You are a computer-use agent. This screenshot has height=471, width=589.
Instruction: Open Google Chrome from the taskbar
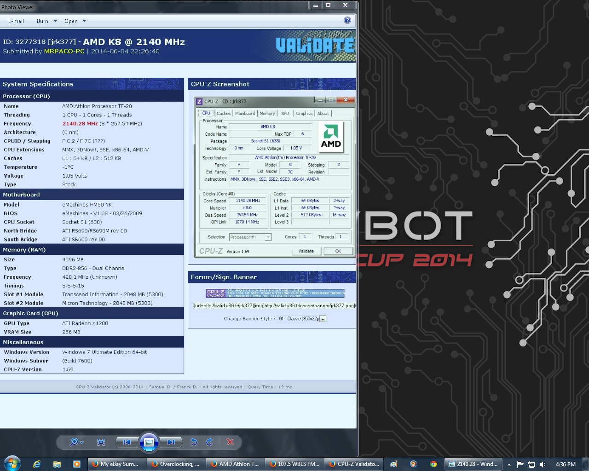433,464
